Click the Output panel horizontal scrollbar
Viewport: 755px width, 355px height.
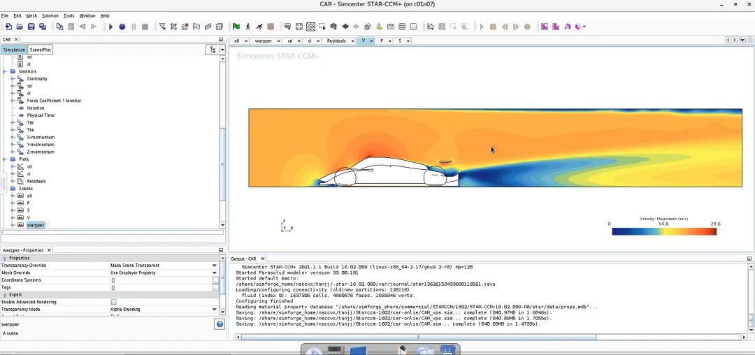coord(418,338)
